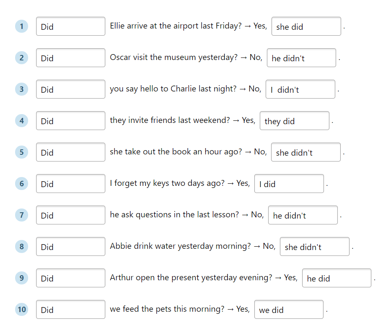The image size is (389, 331).
Task: Click the 'Did' field before 'they invite friends'
Action: click(x=70, y=121)
